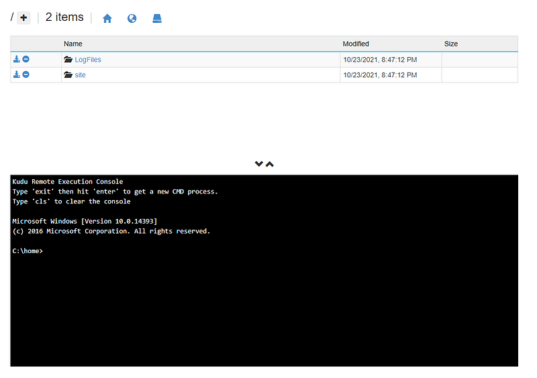Click site row modified date cell
This screenshot has height=378, width=537.
coord(391,75)
